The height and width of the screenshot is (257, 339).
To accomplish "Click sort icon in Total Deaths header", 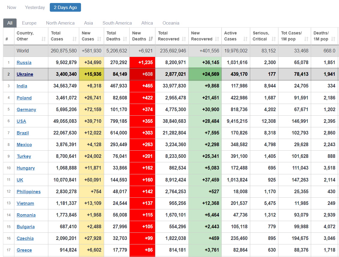I will click(x=125, y=39).
